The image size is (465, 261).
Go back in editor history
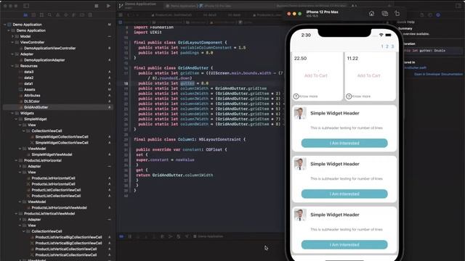pyautogui.click(x=129, y=14)
